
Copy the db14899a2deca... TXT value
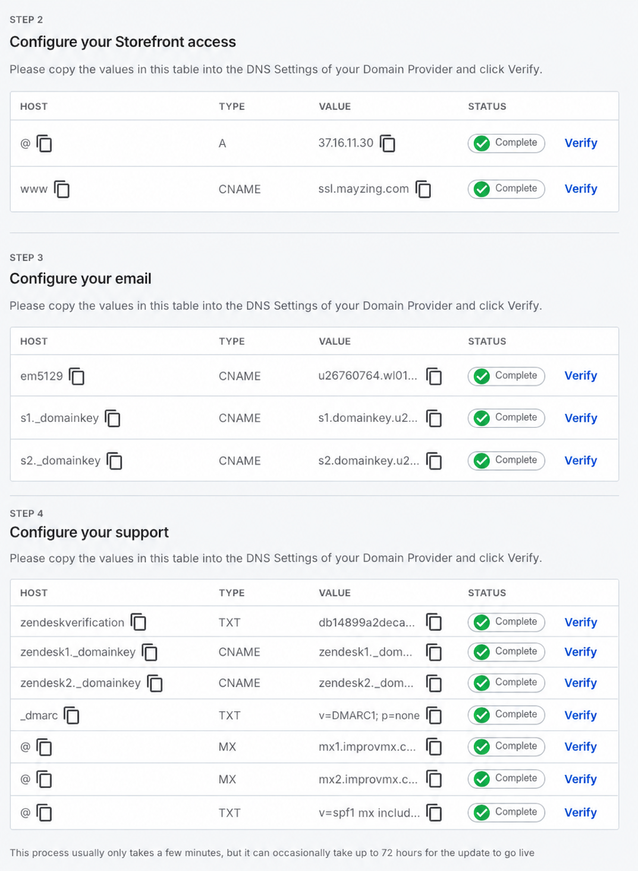pos(434,622)
